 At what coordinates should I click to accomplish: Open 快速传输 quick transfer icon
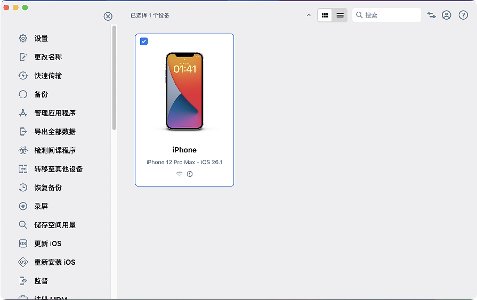[x=23, y=76]
